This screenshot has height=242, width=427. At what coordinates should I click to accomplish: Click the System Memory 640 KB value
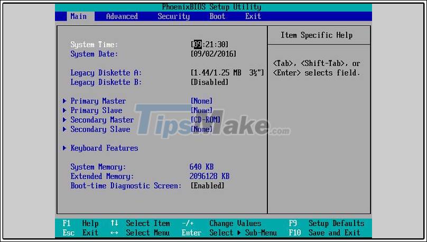[201, 166]
